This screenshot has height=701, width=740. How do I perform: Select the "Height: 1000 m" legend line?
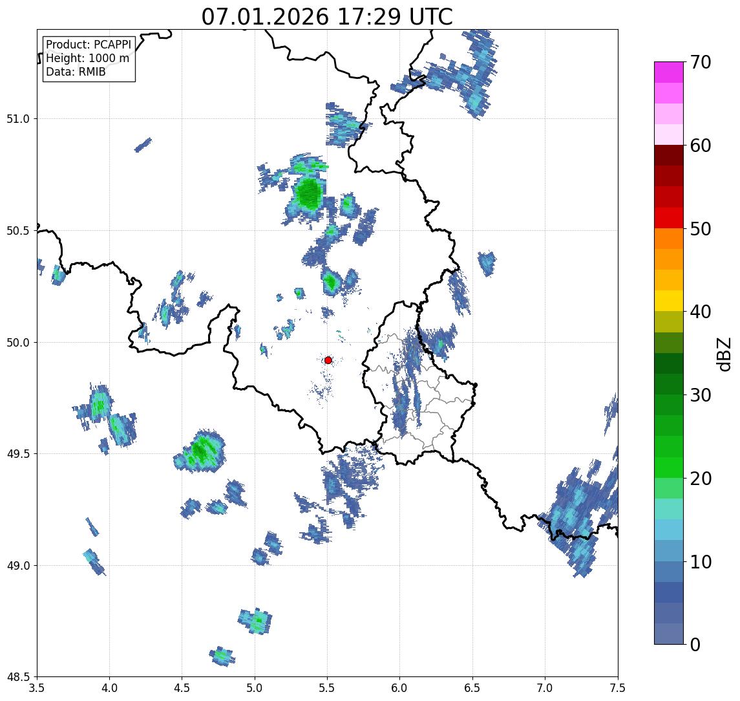[87, 58]
